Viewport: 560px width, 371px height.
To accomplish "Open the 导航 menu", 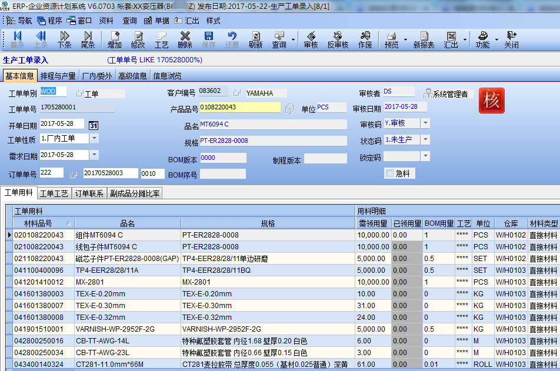I will click(19, 21).
